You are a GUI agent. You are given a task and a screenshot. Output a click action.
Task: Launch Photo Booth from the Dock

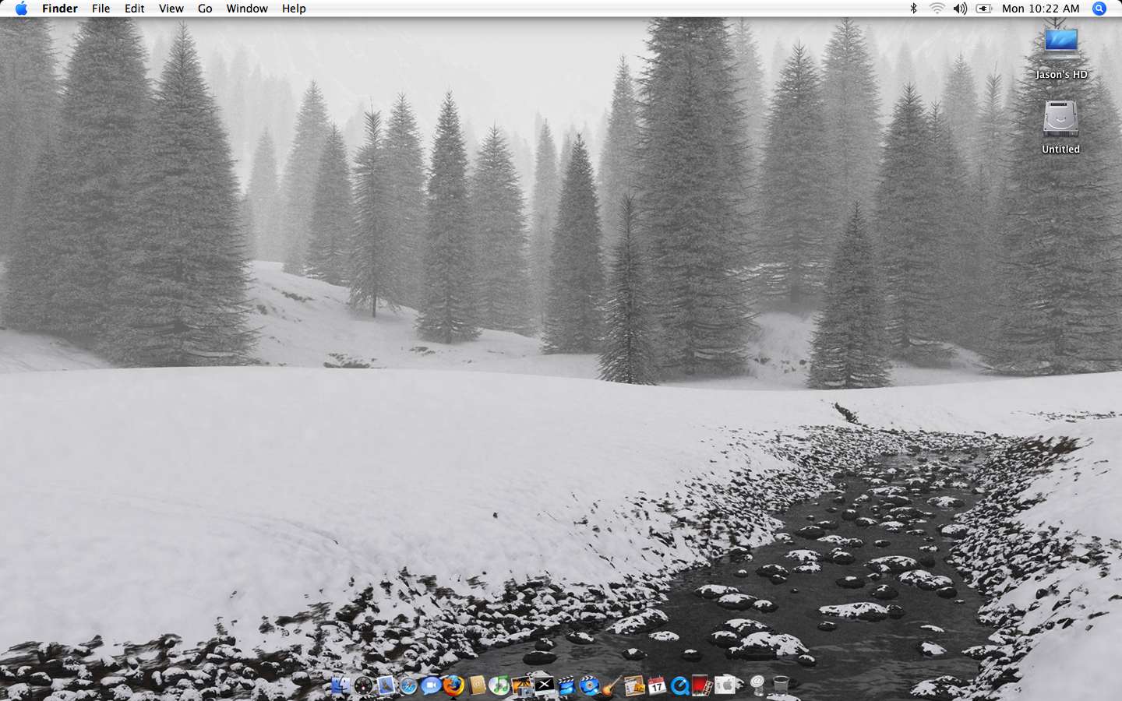pyautogui.click(x=702, y=685)
